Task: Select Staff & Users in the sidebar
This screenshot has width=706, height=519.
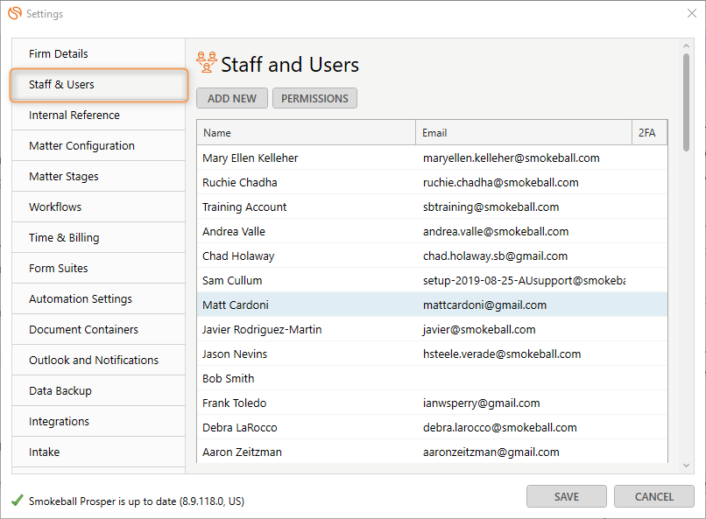Action: pos(99,85)
